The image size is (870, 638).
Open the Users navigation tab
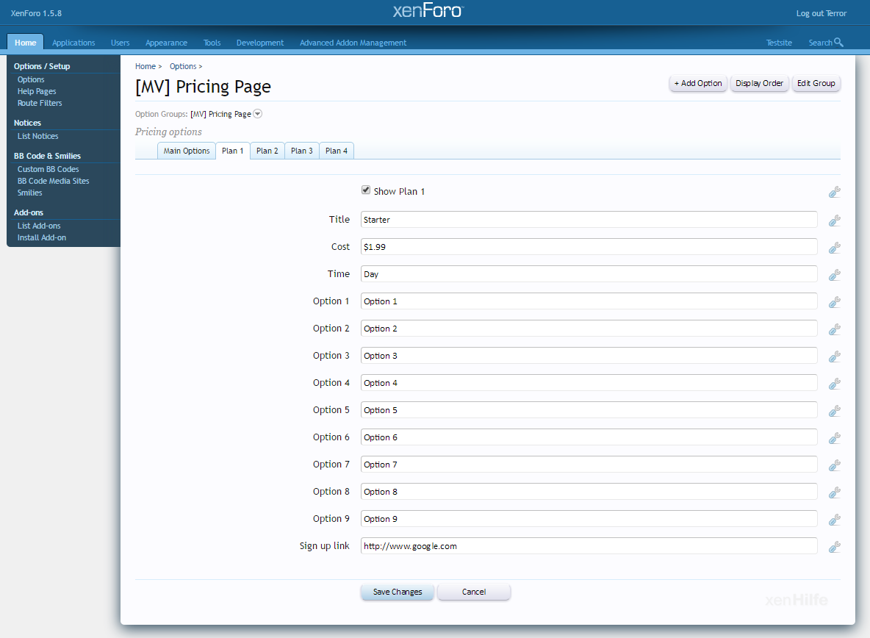coord(120,43)
